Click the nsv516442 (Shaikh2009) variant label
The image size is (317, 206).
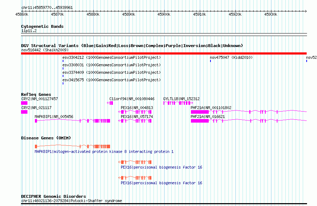[45, 50]
